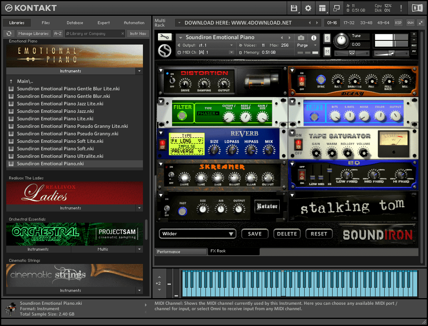Solo the instrument with S button

327,38
